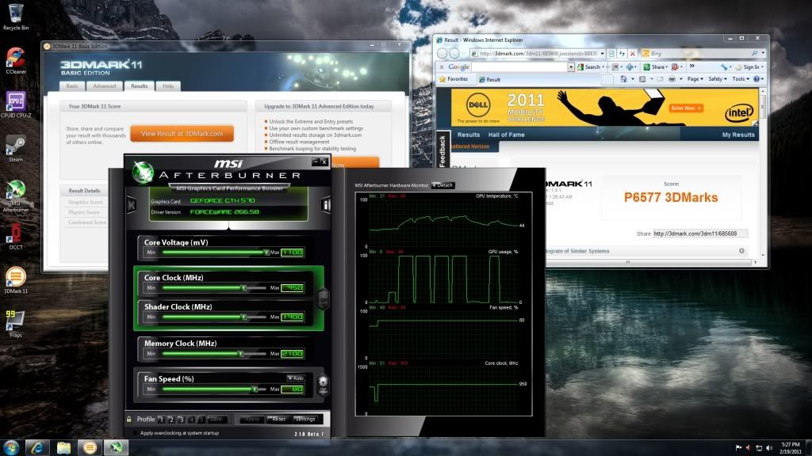
Task: Click the Print icon in IE command bar
Action: tap(672, 79)
